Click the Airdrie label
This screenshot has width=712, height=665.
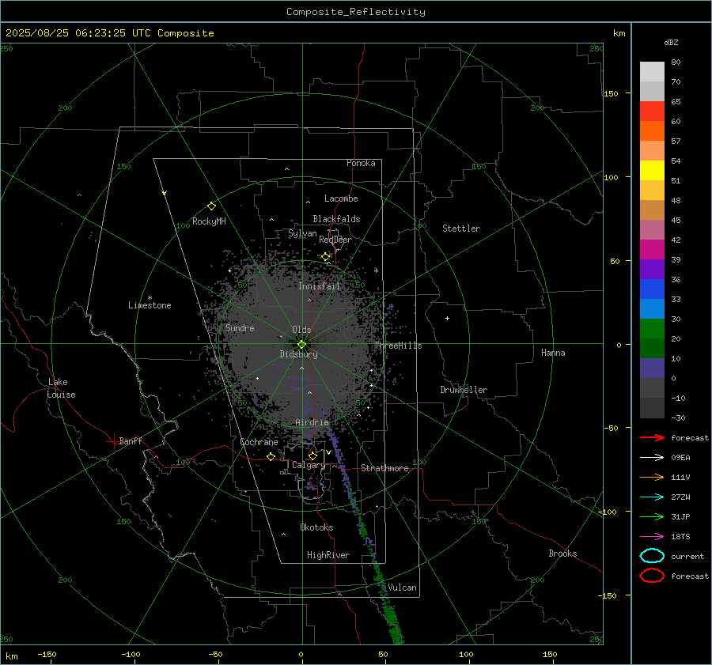coord(312,422)
